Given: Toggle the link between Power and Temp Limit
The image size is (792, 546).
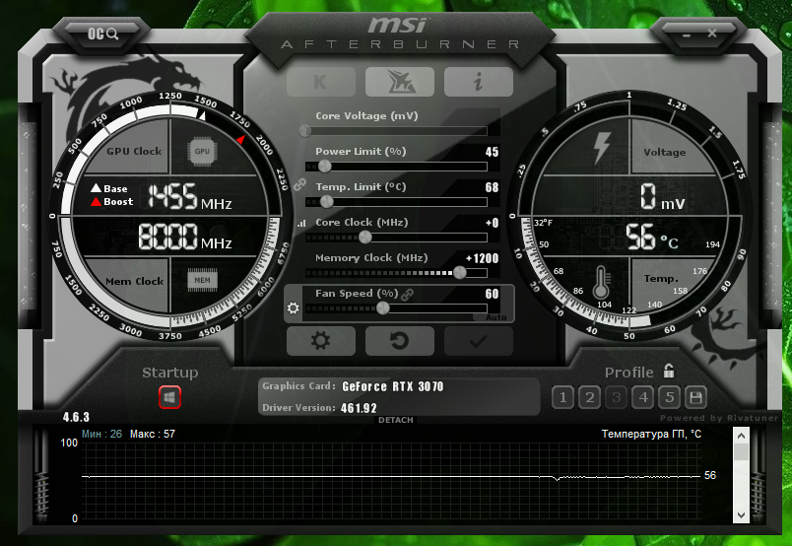Looking at the screenshot, I should coord(300,184).
